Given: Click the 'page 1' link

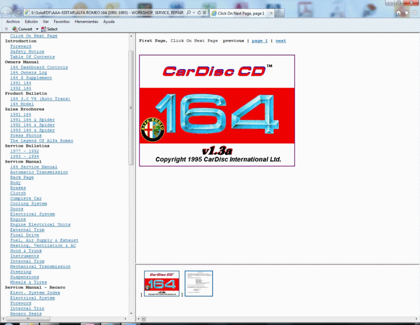Looking at the screenshot, I should click(x=259, y=41).
